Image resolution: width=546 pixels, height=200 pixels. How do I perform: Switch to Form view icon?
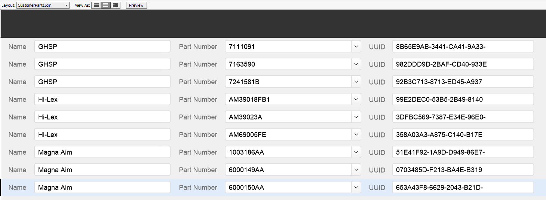tap(96, 5)
